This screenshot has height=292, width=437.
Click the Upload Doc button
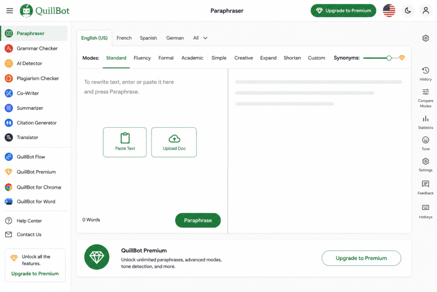(174, 142)
